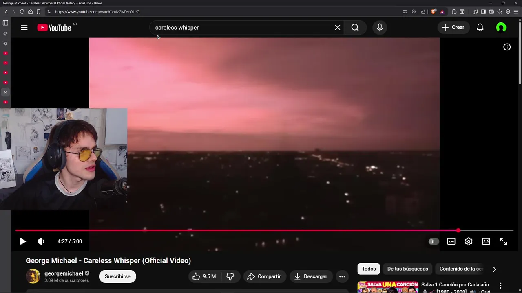
Task: Seek using the red video progress bar
Action: click(x=264, y=230)
